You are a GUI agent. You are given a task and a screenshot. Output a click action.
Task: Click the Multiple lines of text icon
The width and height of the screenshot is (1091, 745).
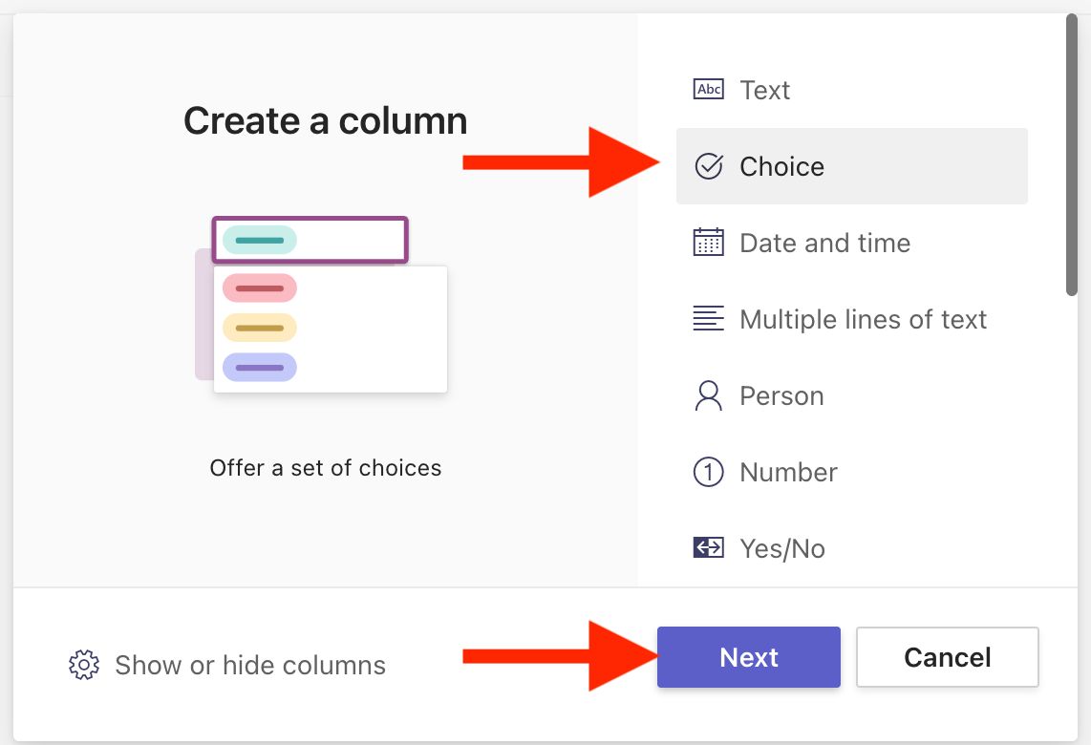pos(708,319)
